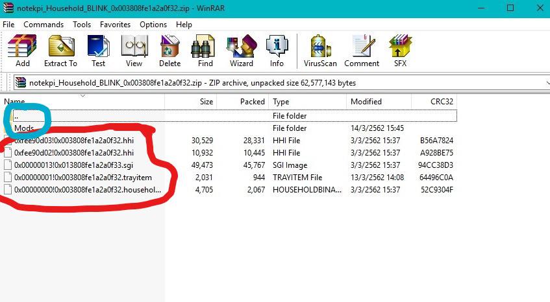Open the File menu
The image size is (550, 302).
click(8, 25)
